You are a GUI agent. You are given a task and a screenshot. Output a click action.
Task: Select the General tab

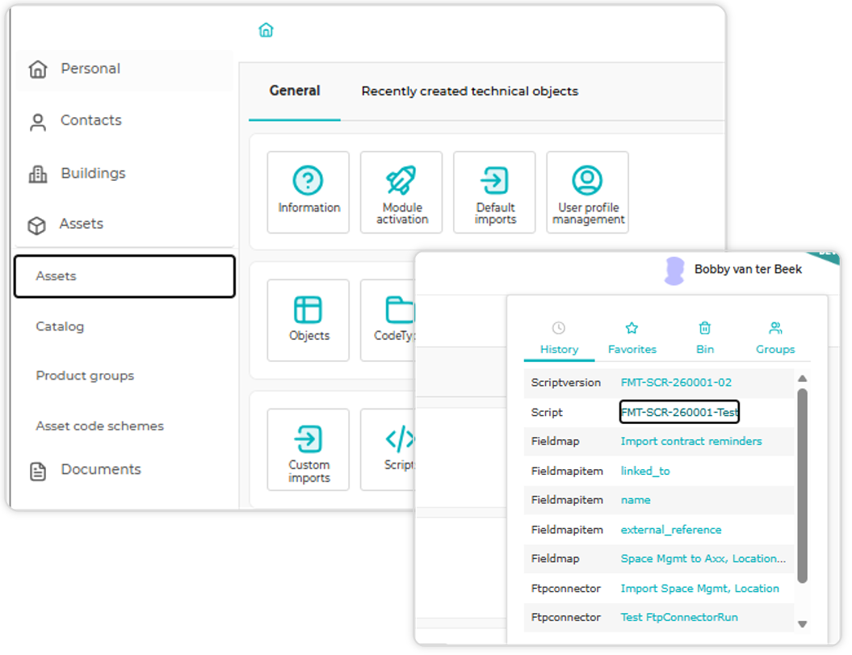[x=295, y=91]
